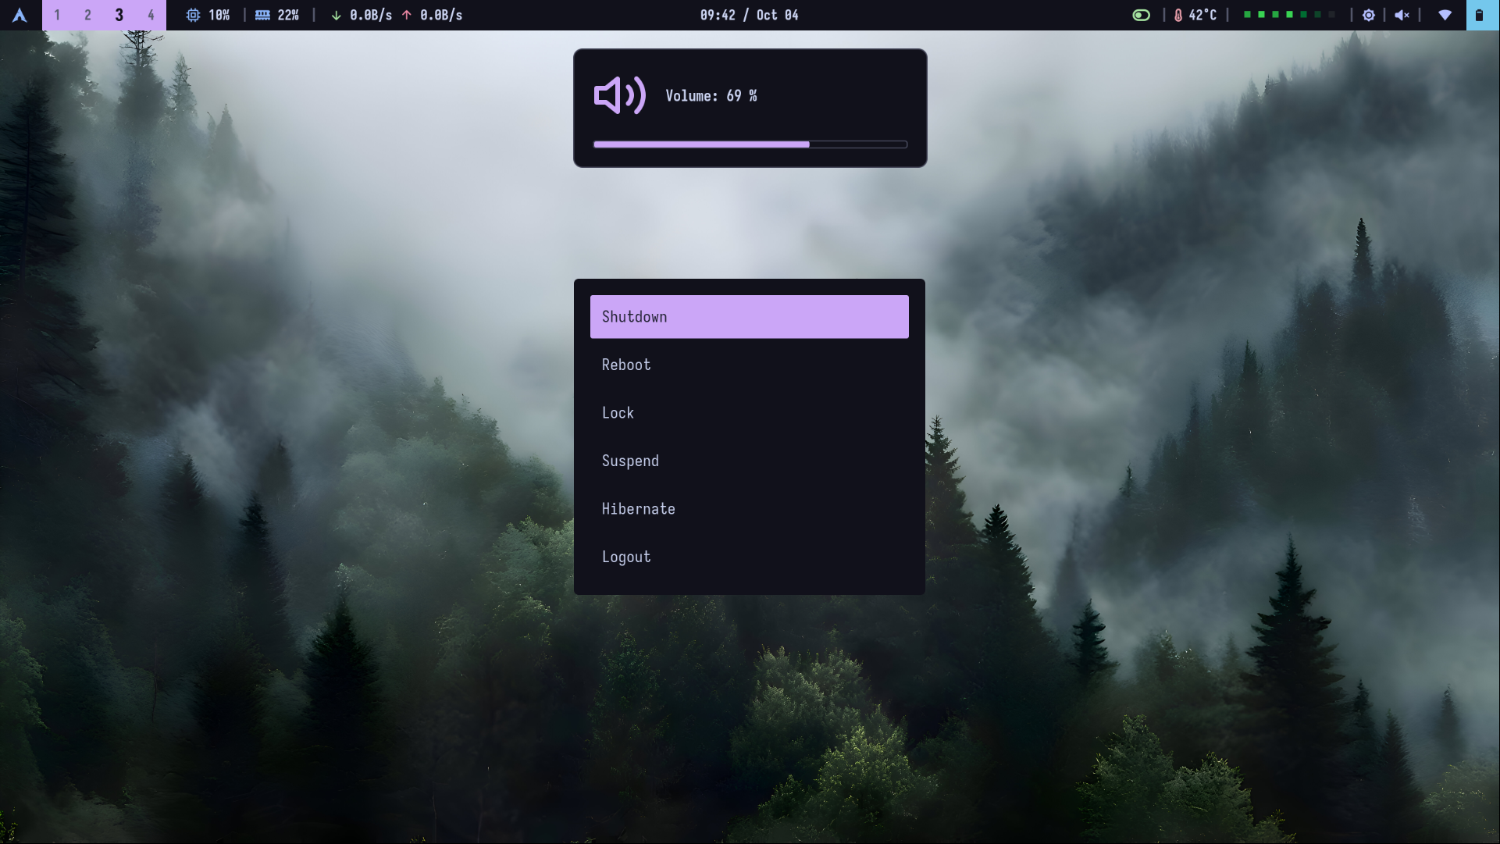The width and height of the screenshot is (1500, 844).
Task: Click the CPU usage chip icon
Action: pyautogui.click(x=193, y=15)
